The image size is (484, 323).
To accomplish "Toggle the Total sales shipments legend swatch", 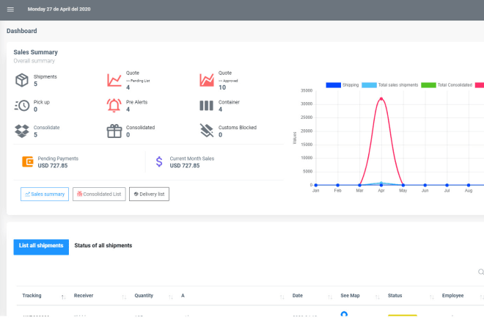I will (369, 85).
